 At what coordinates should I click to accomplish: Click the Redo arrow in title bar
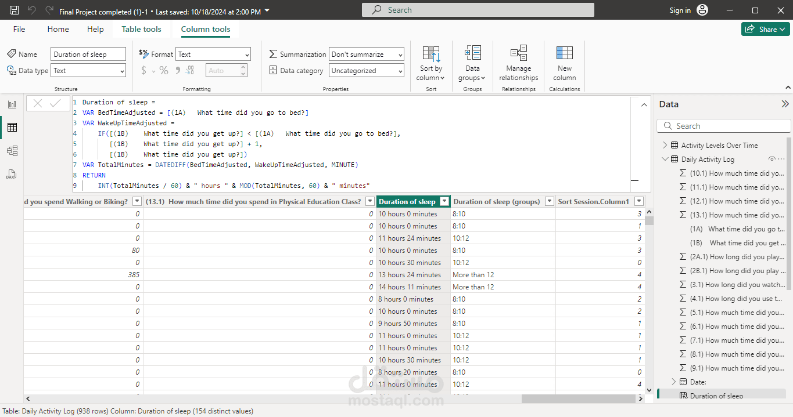(49, 10)
